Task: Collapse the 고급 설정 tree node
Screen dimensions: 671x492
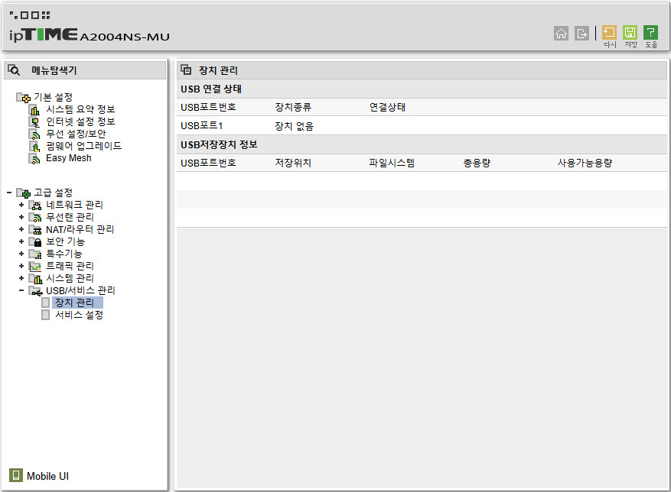Action: tap(9, 193)
